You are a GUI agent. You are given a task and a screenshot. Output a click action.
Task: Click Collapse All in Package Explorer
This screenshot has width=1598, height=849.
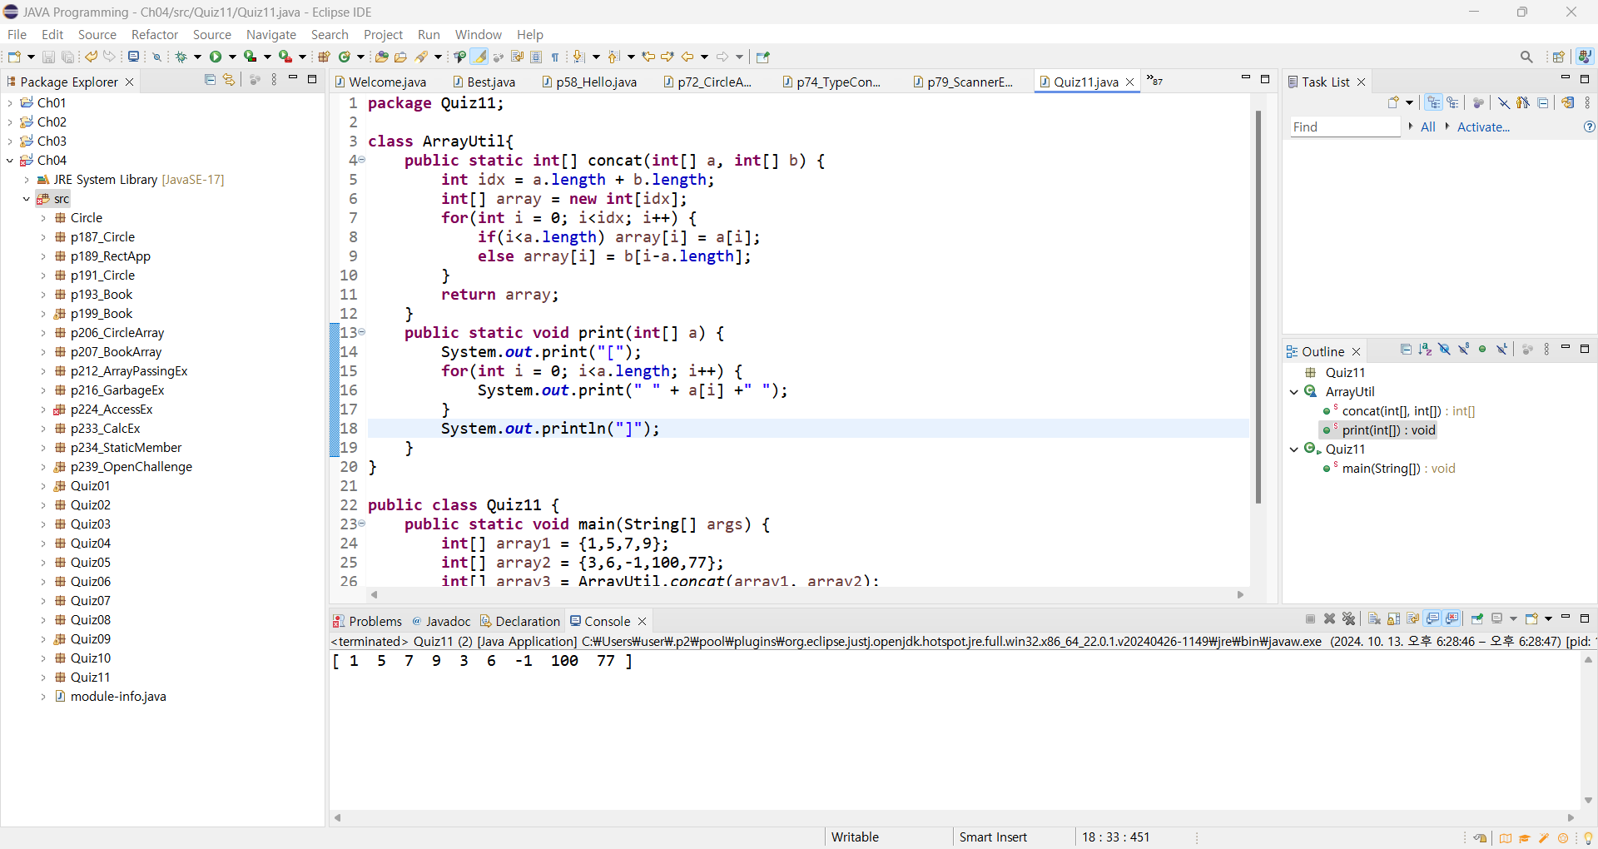point(210,80)
